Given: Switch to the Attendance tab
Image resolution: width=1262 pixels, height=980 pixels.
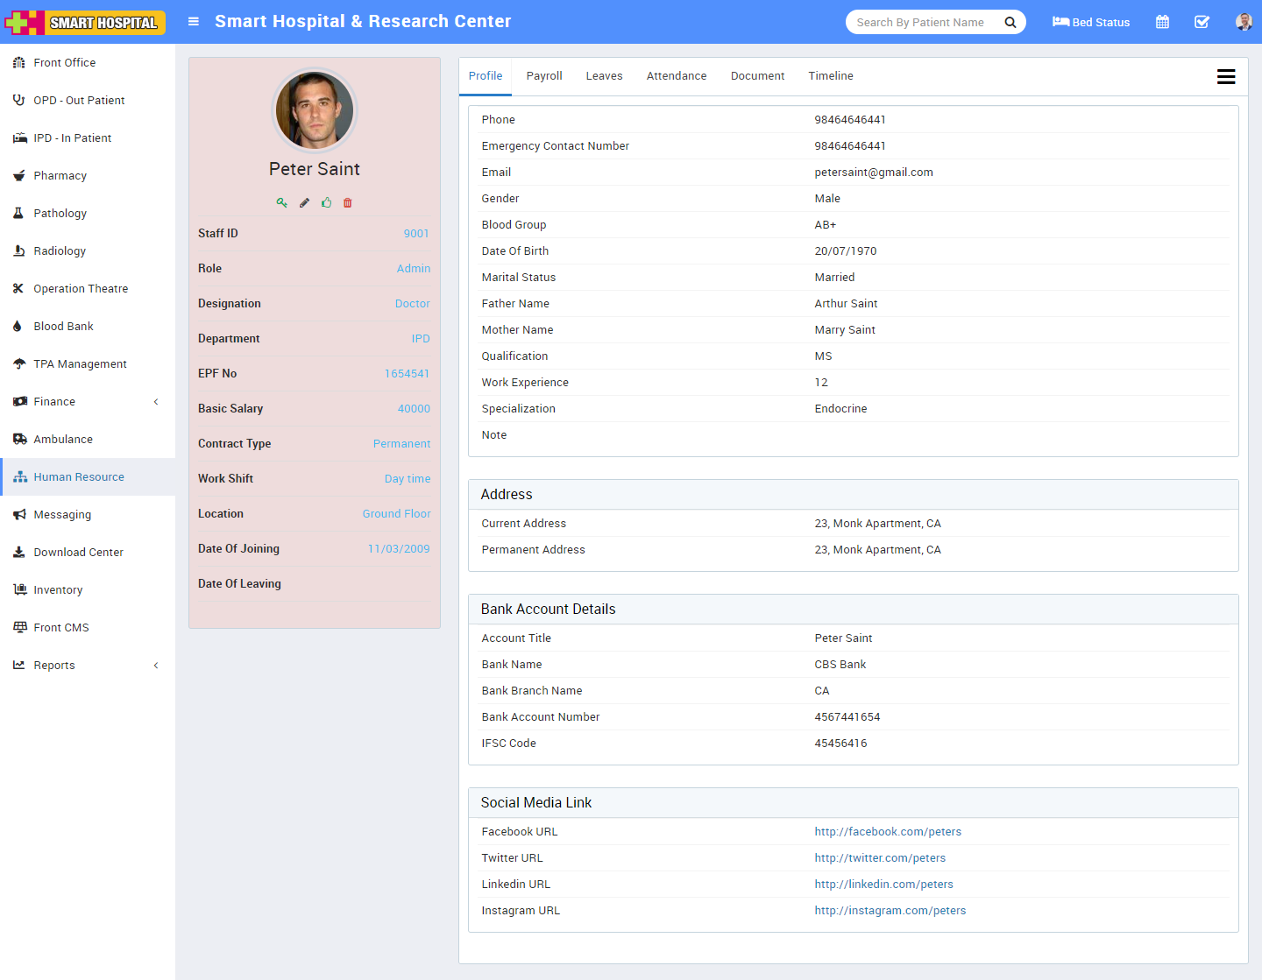Looking at the screenshot, I should tap(676, 75).
